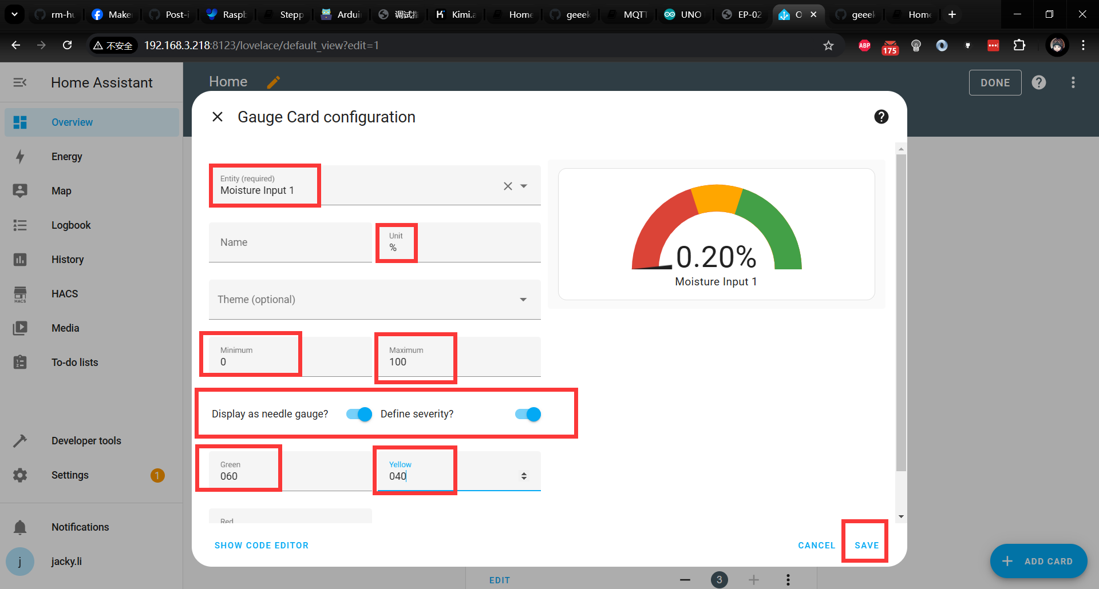The height and width of the screenshot is (589, 1099).
Task: Open the HACS panel
Action: [92, 294]
